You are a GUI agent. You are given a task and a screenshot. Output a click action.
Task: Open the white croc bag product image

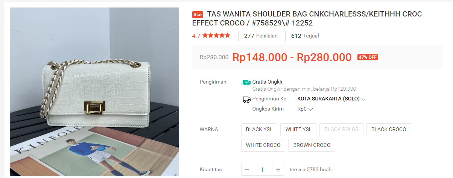94,92
